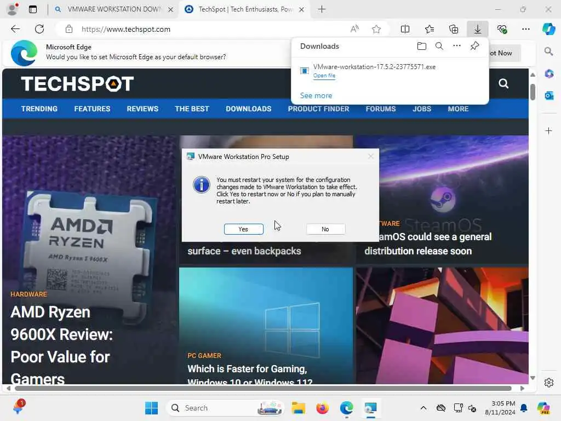Image resolution: width=561 pixels, height=421 pixels.
Task: Open FEATURES in TechSpot navigation
Action: [92, 109]
